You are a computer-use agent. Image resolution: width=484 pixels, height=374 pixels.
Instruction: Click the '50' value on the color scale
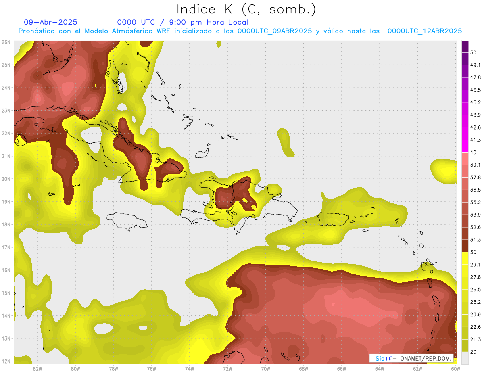coord(473,52)
